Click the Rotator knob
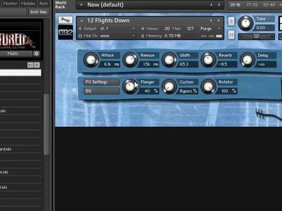This screenshot has width=282, height=211. click(209, 87)
